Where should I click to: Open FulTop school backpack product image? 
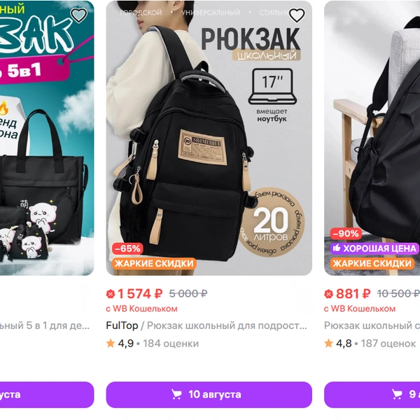coord(209,138)
